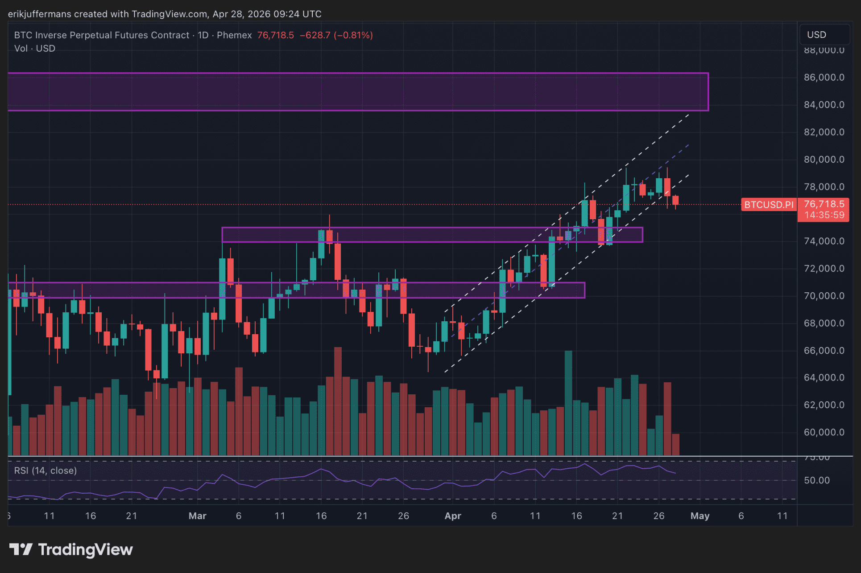Click the RSI 50.00 level scale label
The width and height of the screenshot is (861, 573).
coord(816,480)
